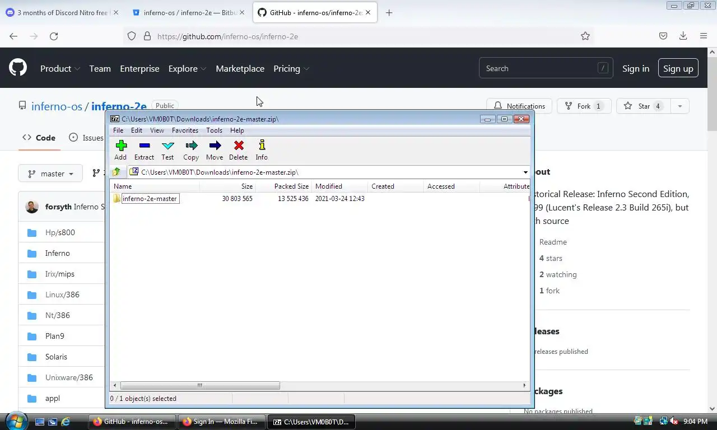Expand the master branch dropdown
Screen dimensions: 717x430
click(50, 174)
